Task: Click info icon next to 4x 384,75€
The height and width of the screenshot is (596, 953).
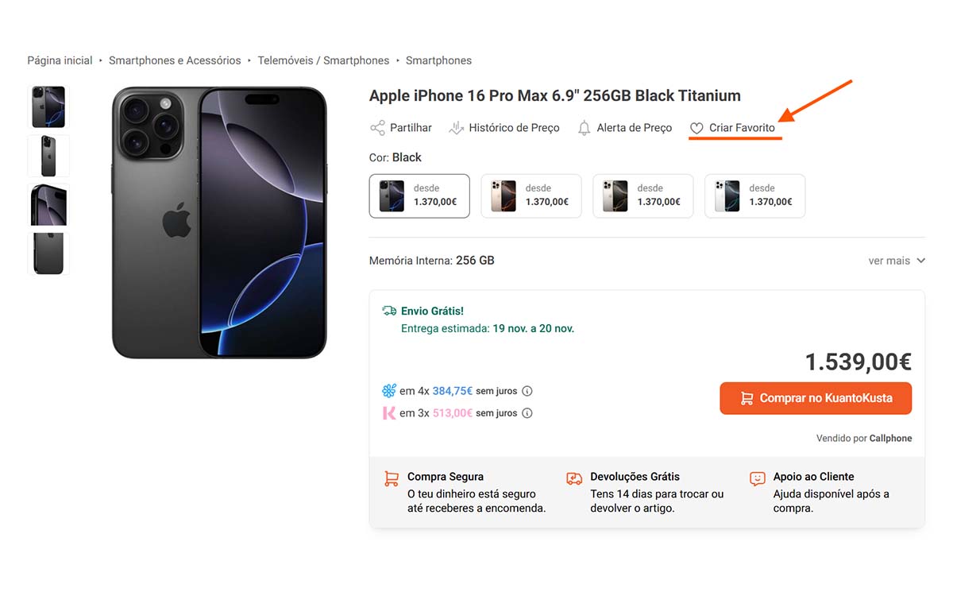Action: [x=527, y=391]
